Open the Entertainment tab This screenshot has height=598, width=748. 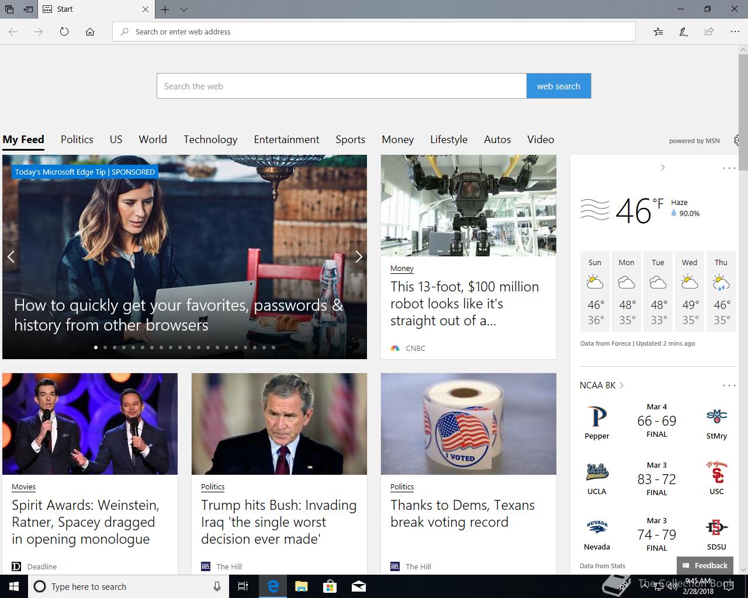[286, 140]
